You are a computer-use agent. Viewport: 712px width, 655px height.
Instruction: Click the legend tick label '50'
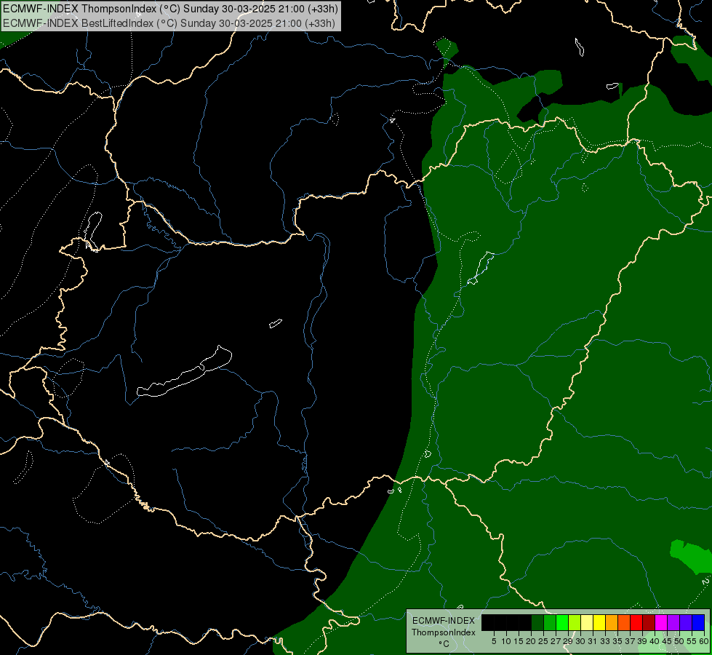[679, 641]
